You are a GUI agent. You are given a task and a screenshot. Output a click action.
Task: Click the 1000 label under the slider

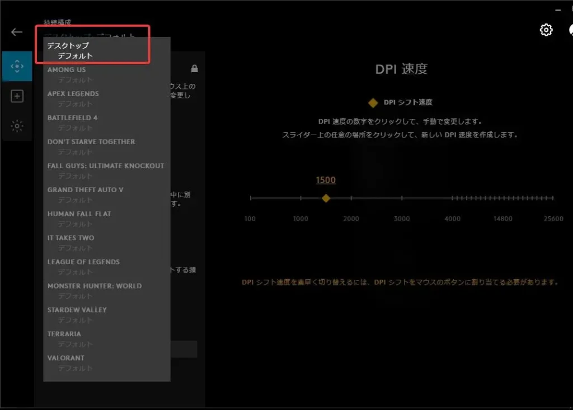point(300,219)
